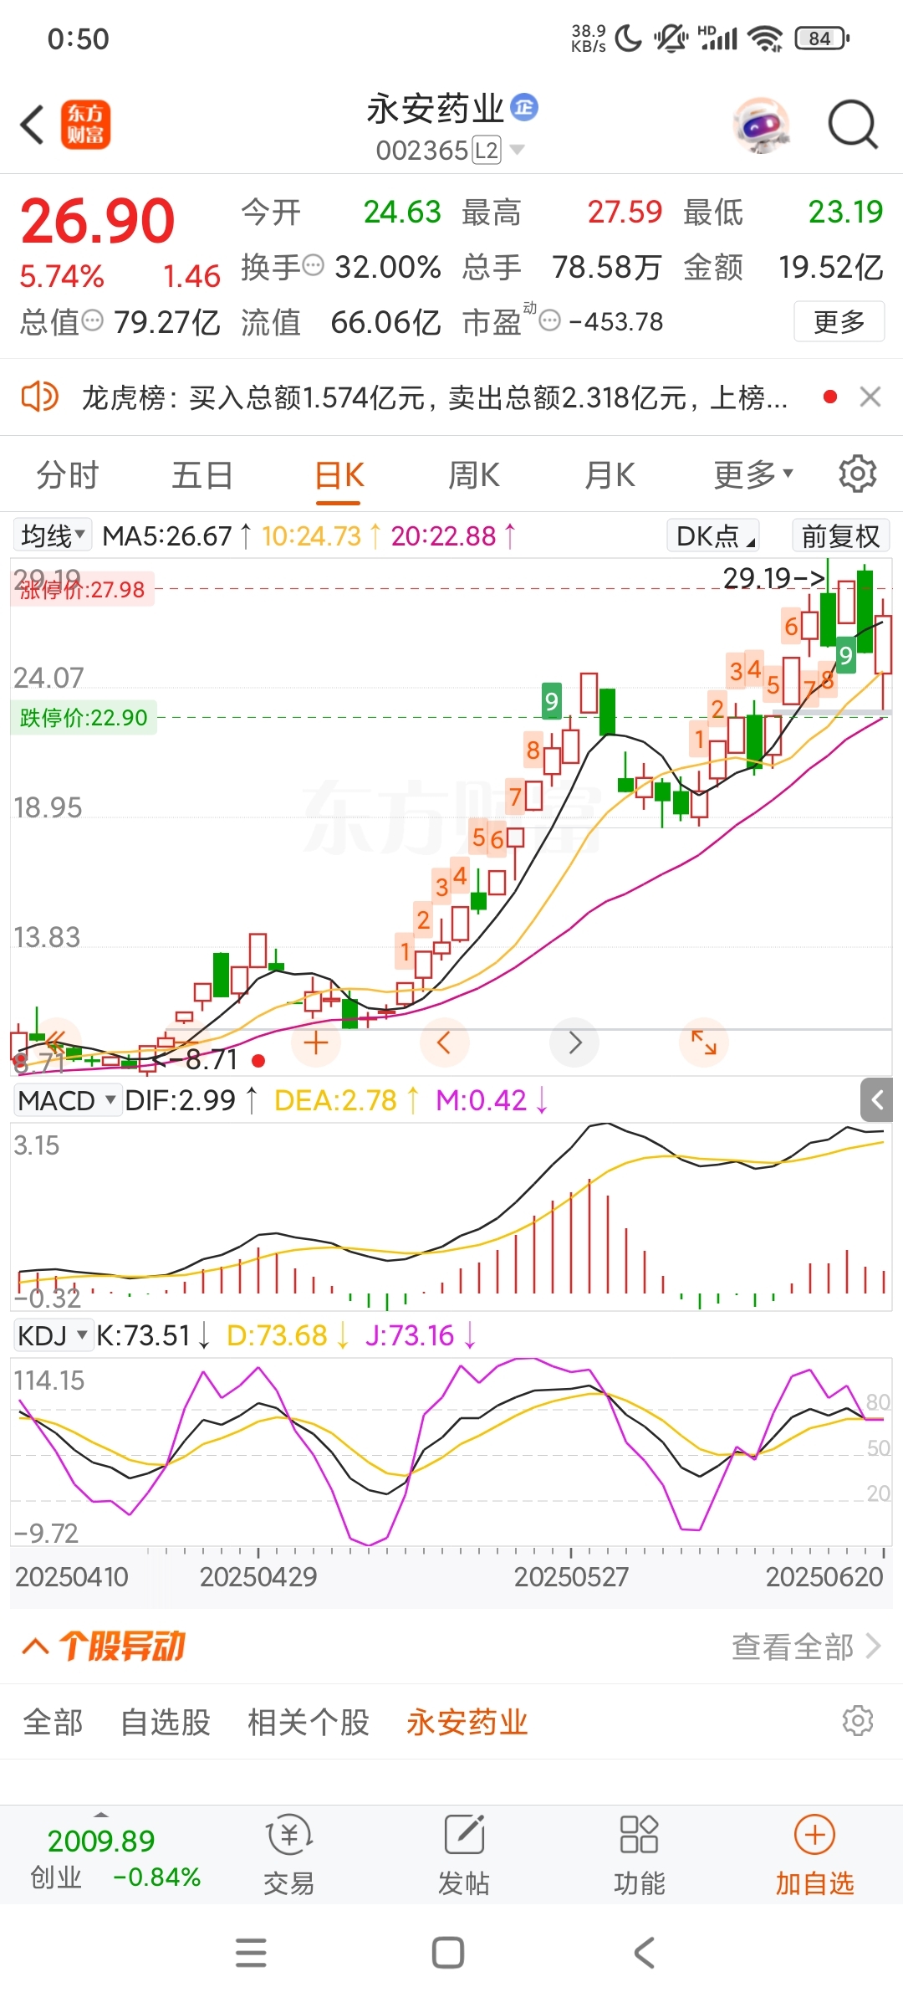Tap 加自选 add to watchlist
This screenshot has height=2008, width=903.
tap(814, 1854)
